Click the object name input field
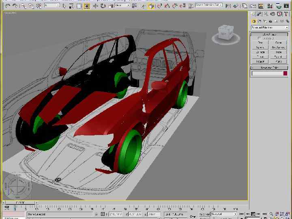 (267, 73)
